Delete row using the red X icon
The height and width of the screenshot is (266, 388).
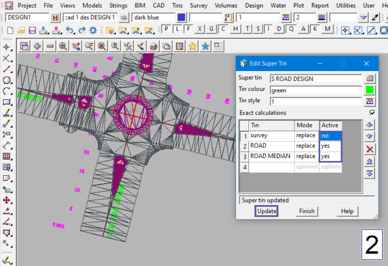click(x=370, y=149)
